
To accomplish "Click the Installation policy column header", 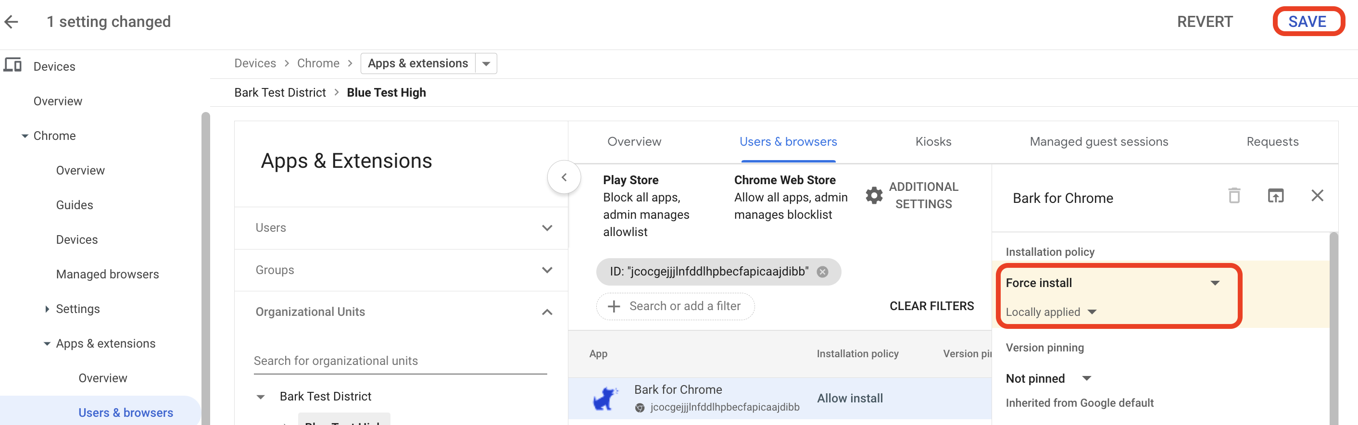I will [857, 354].
